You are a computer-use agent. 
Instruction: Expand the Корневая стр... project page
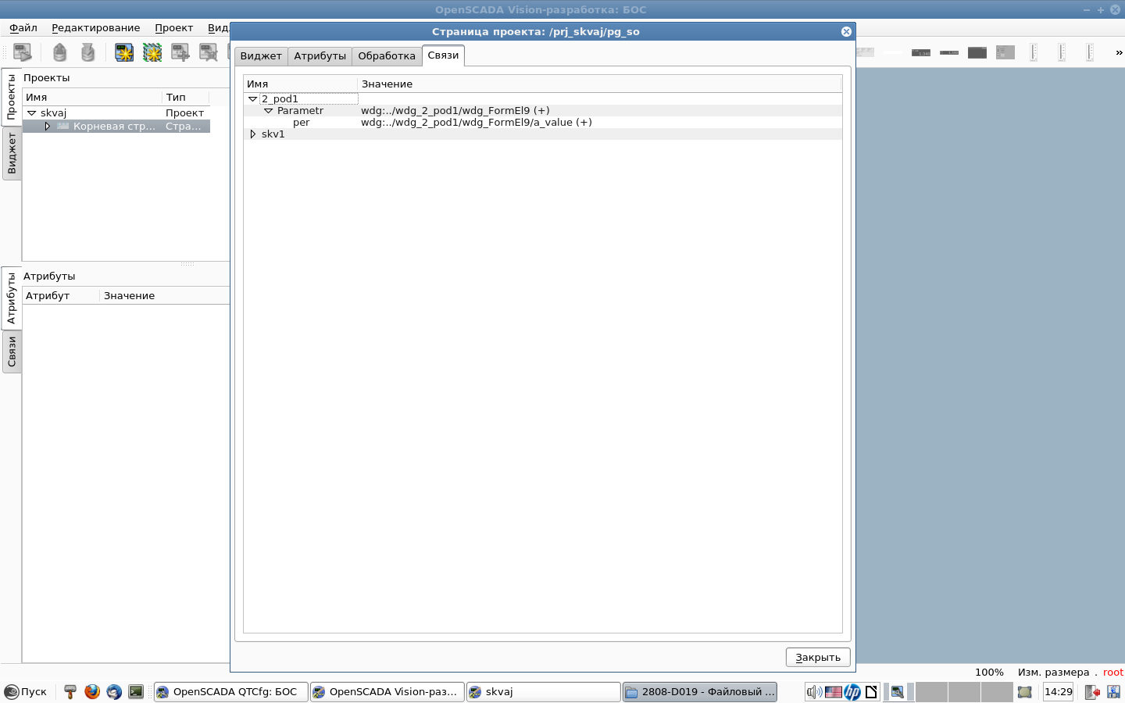[x=47, y=127]
